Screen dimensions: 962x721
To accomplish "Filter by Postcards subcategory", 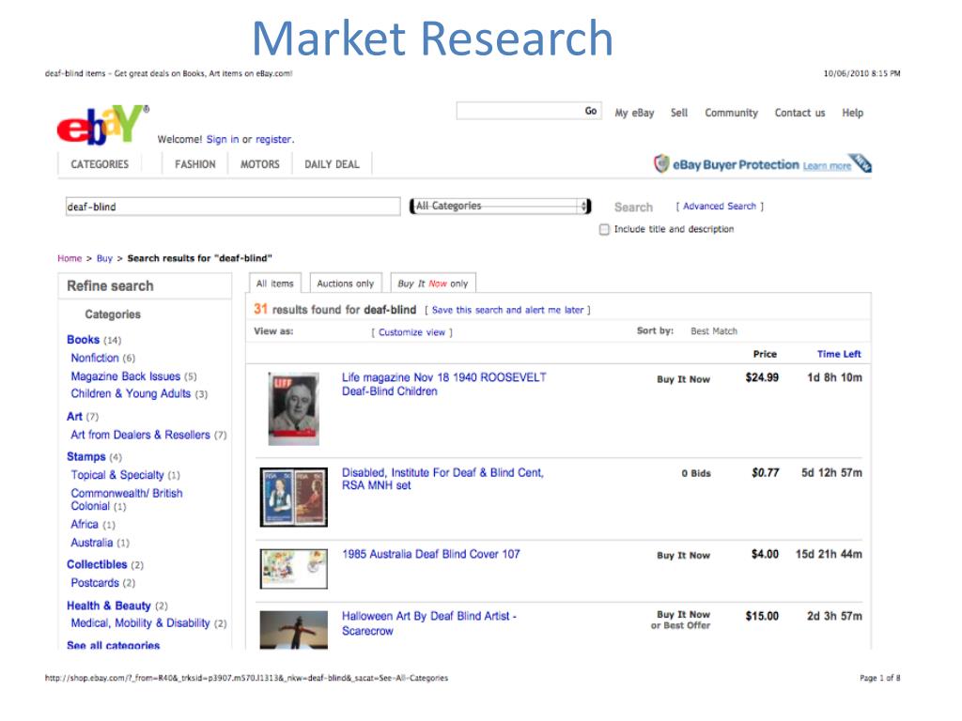I will [95, 582].
